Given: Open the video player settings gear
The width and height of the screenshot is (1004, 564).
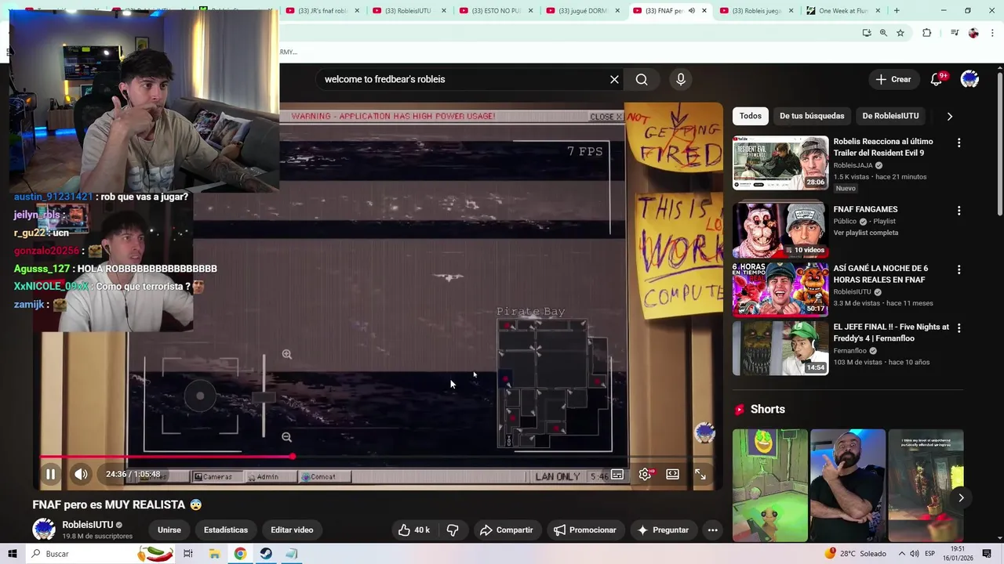Looking at the screenshot, I should point(645,474).
